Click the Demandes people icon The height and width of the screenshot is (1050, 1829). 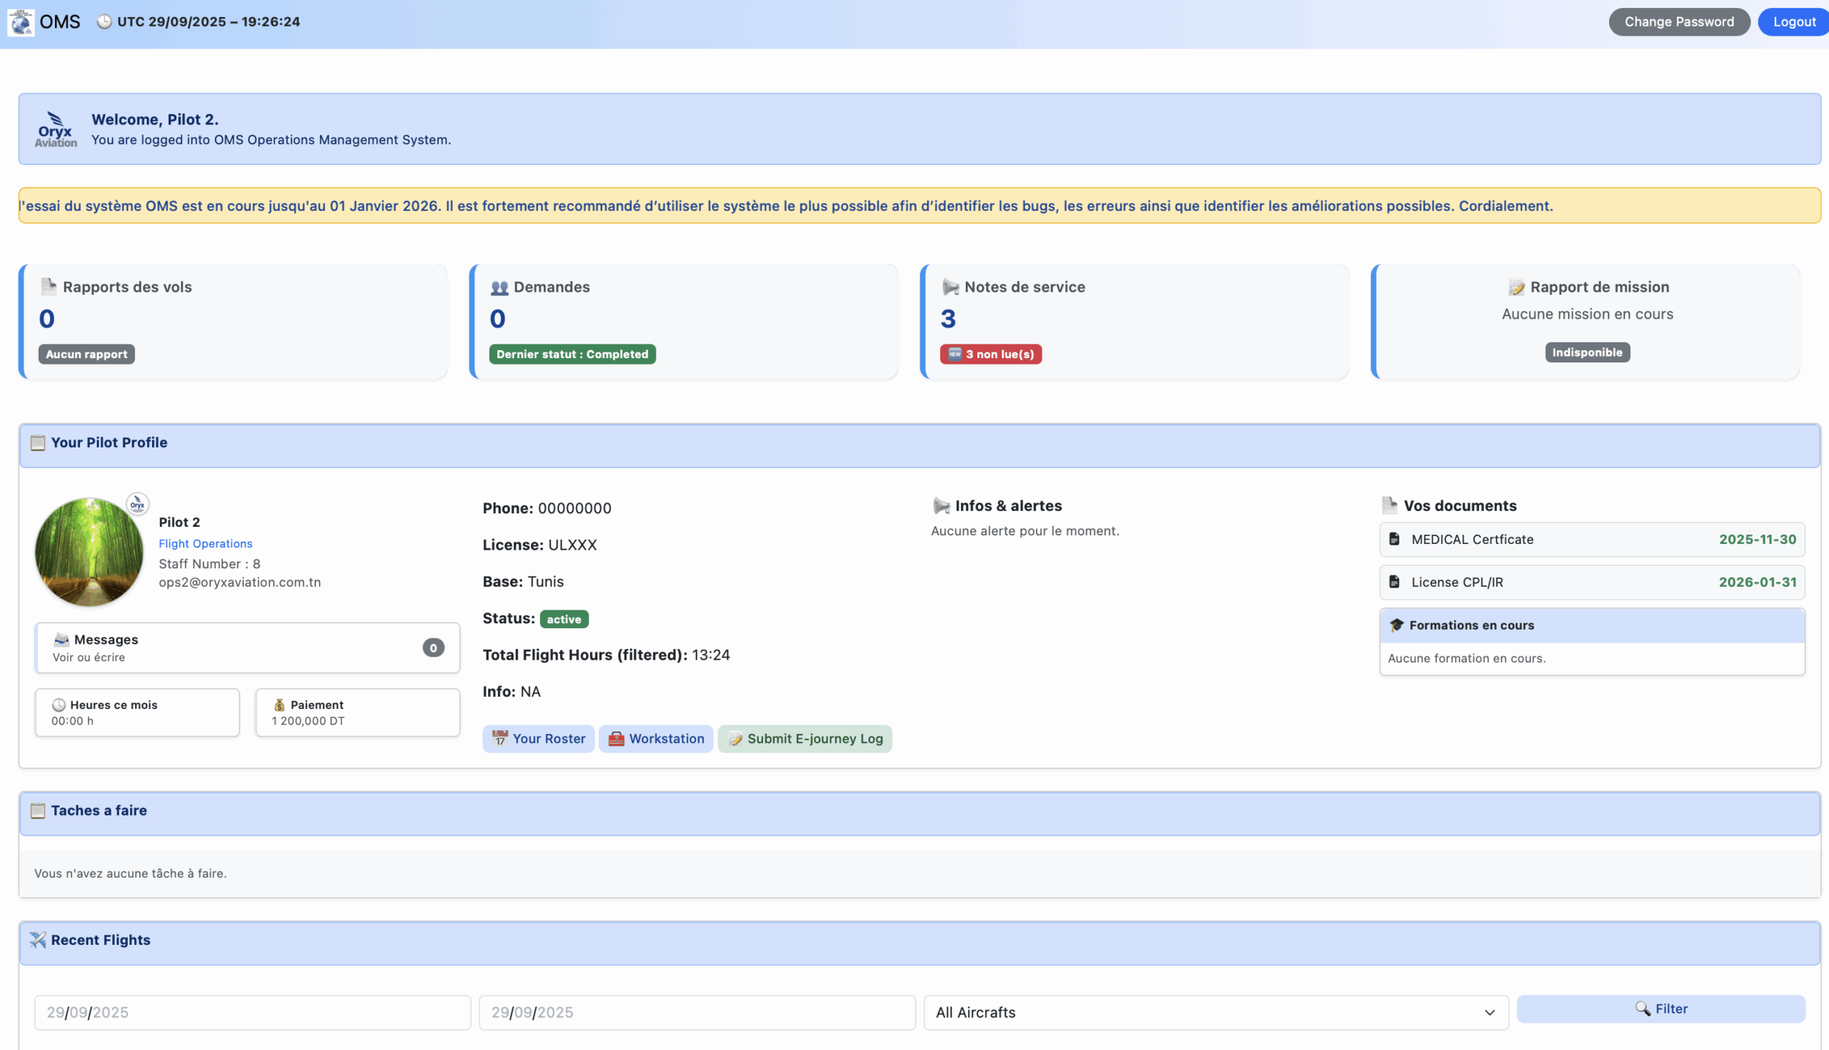click(x=499, y=287)
